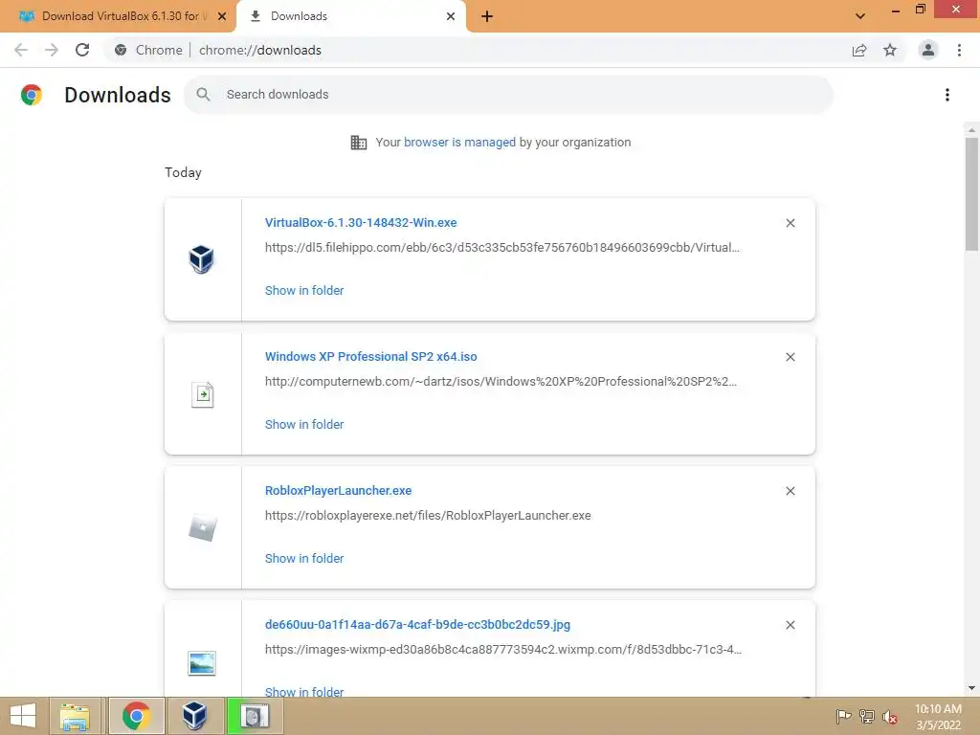Click the Today date heading
Image resolution: width=980 pixels, height=735 pixels.
tap(183, 172)
